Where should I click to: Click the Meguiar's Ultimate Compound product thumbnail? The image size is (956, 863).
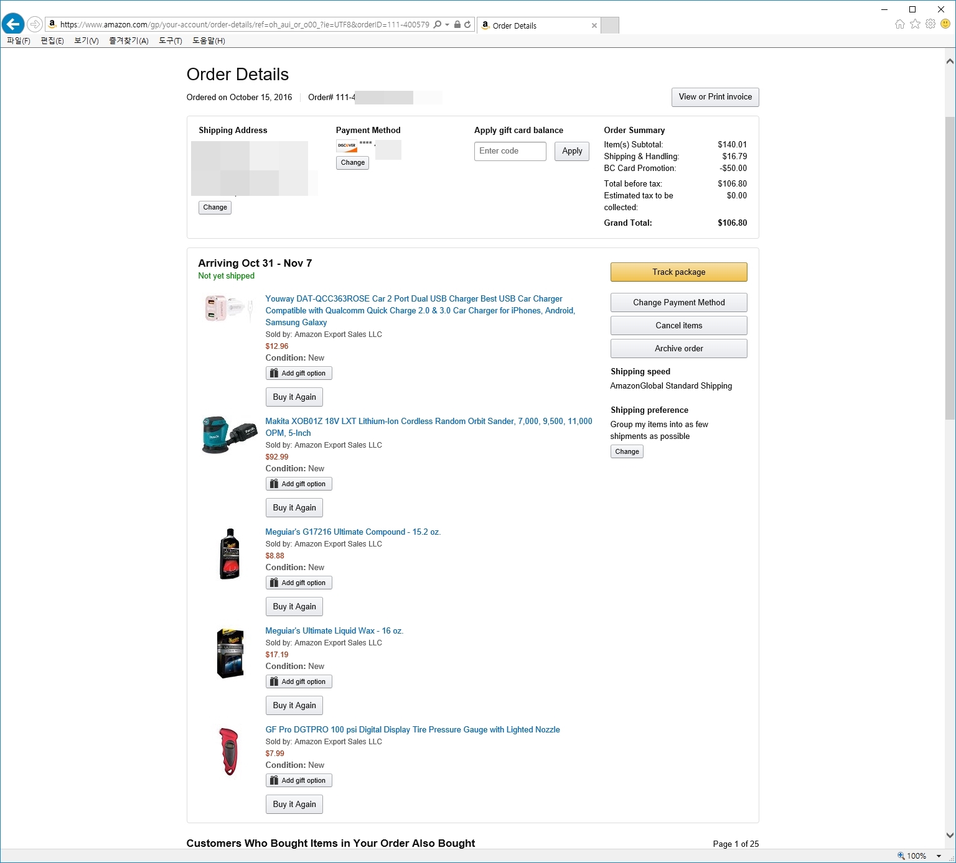[230, 554]
